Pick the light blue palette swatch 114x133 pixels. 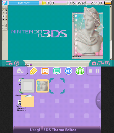(x=29, y=64)
